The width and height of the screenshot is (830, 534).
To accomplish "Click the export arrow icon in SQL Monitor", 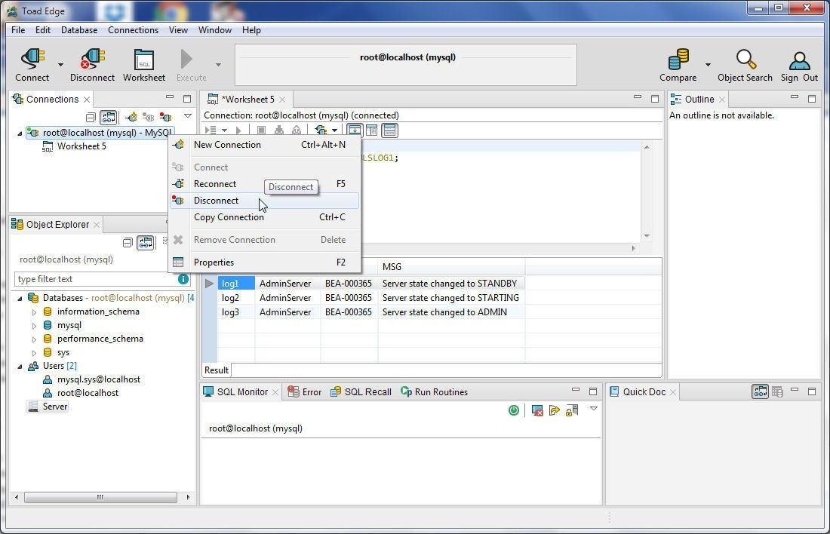I will point(555,410).
